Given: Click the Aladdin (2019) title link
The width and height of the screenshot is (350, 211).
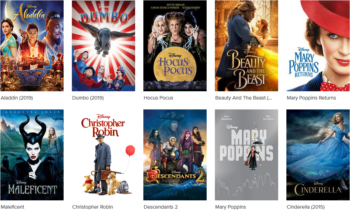Looking at the screenshot, I should pyautogui.click(x=17, y=98).
